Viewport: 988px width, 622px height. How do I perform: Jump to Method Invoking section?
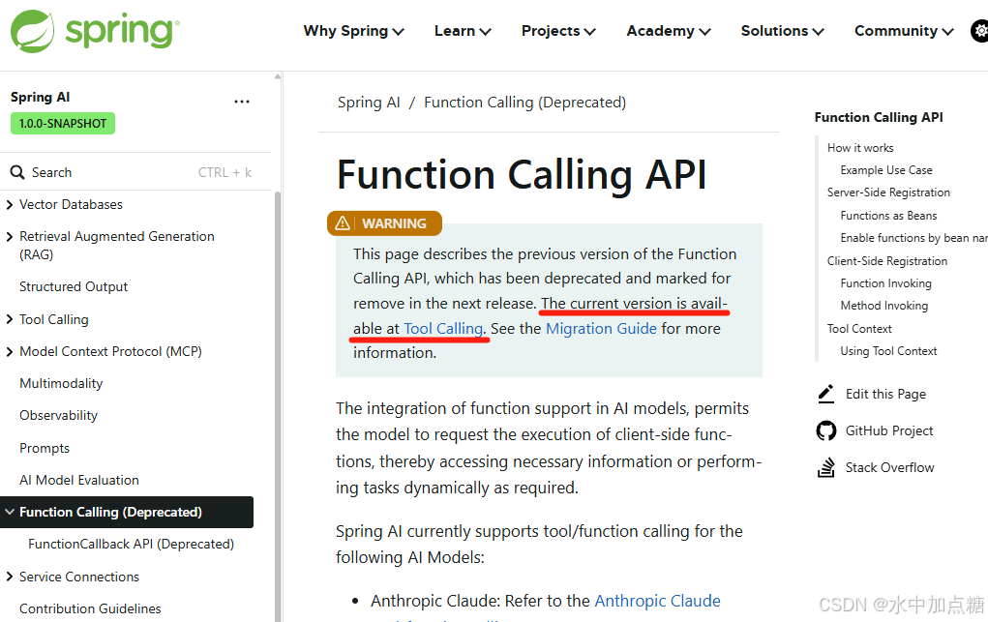pos(884,306)
